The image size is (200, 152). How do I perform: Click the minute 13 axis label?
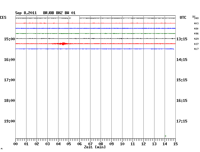[154, 144]
